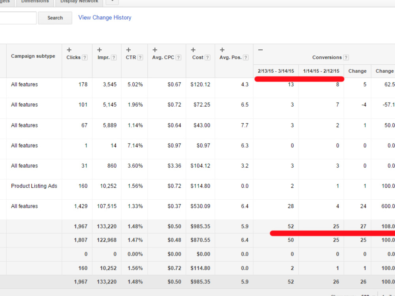Sort by Conversions column header
This screenshot has width=395, height=296.
[x=327, y=58]
